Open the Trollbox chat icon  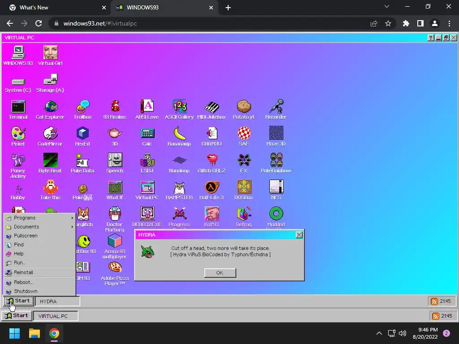[82, 109]
